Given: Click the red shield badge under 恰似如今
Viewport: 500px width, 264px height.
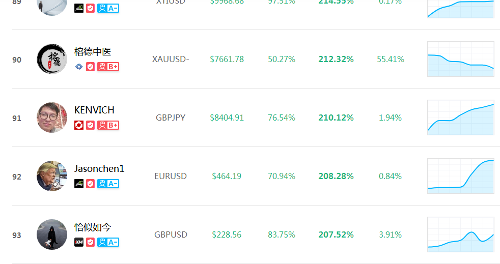Looking at the screenshot, I should (90, 242).
